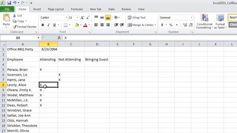
Task: Click Decrease Decimal icon
Action: (x=191, y=25)
